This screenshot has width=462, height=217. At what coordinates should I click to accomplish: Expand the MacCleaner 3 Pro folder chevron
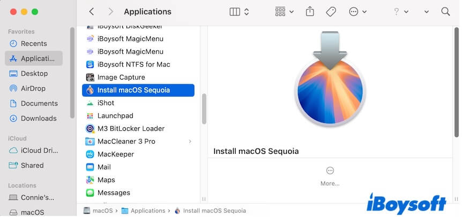[190, 142]
